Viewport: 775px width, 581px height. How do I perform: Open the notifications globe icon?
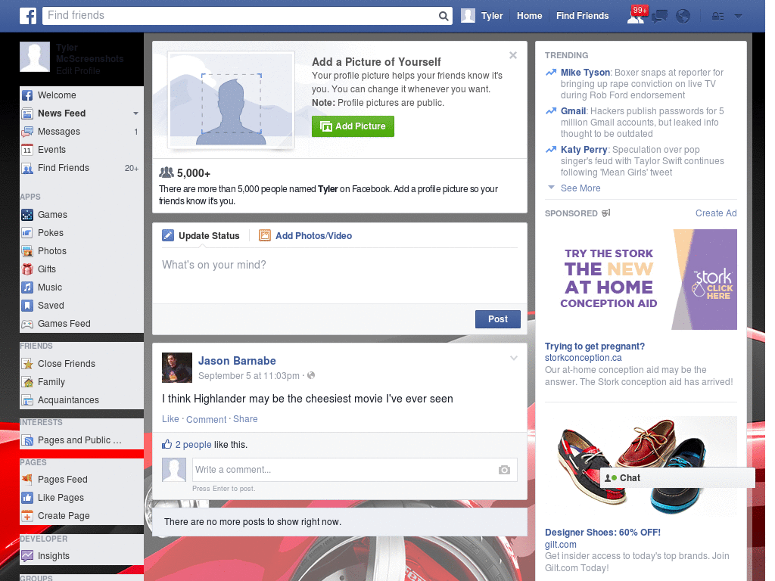683,17
